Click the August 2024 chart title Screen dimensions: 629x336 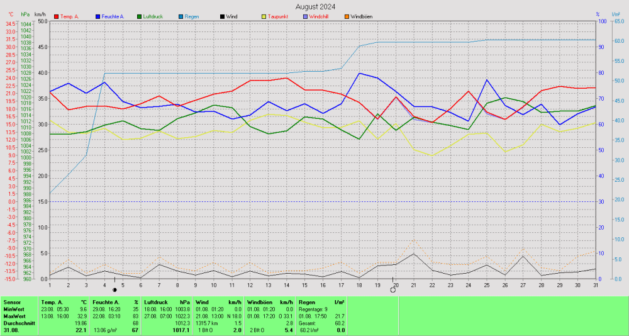coord(314,6)
